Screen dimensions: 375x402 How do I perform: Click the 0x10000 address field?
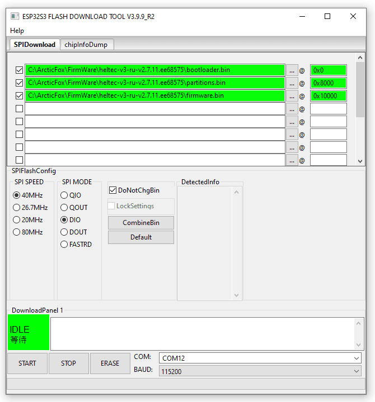pos(329,96)
